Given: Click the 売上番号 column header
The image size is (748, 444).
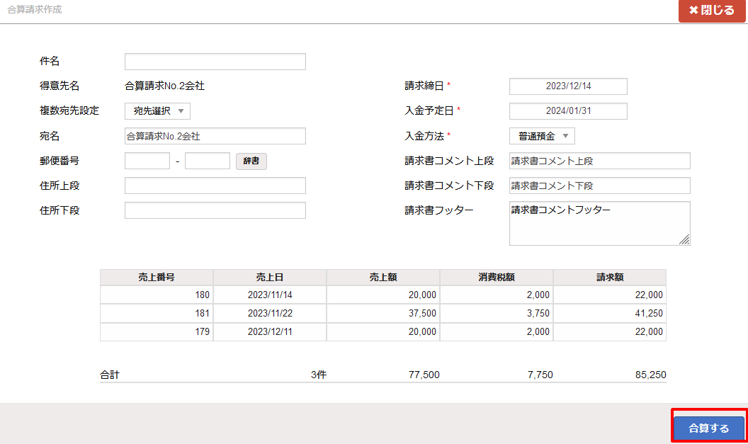Looking at the screenshot, I should click(157, 276).
